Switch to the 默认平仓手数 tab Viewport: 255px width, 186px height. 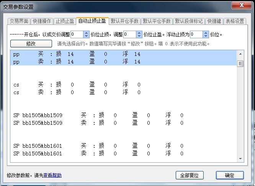pyautogui.click(x=157, y=21)
